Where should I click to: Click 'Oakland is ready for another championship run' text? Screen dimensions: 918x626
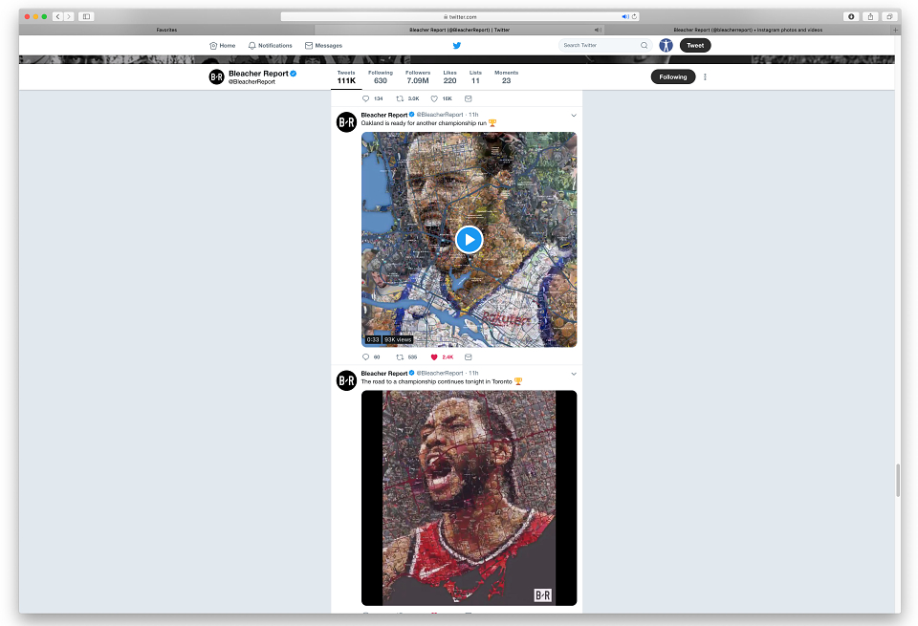click(424, 123)
